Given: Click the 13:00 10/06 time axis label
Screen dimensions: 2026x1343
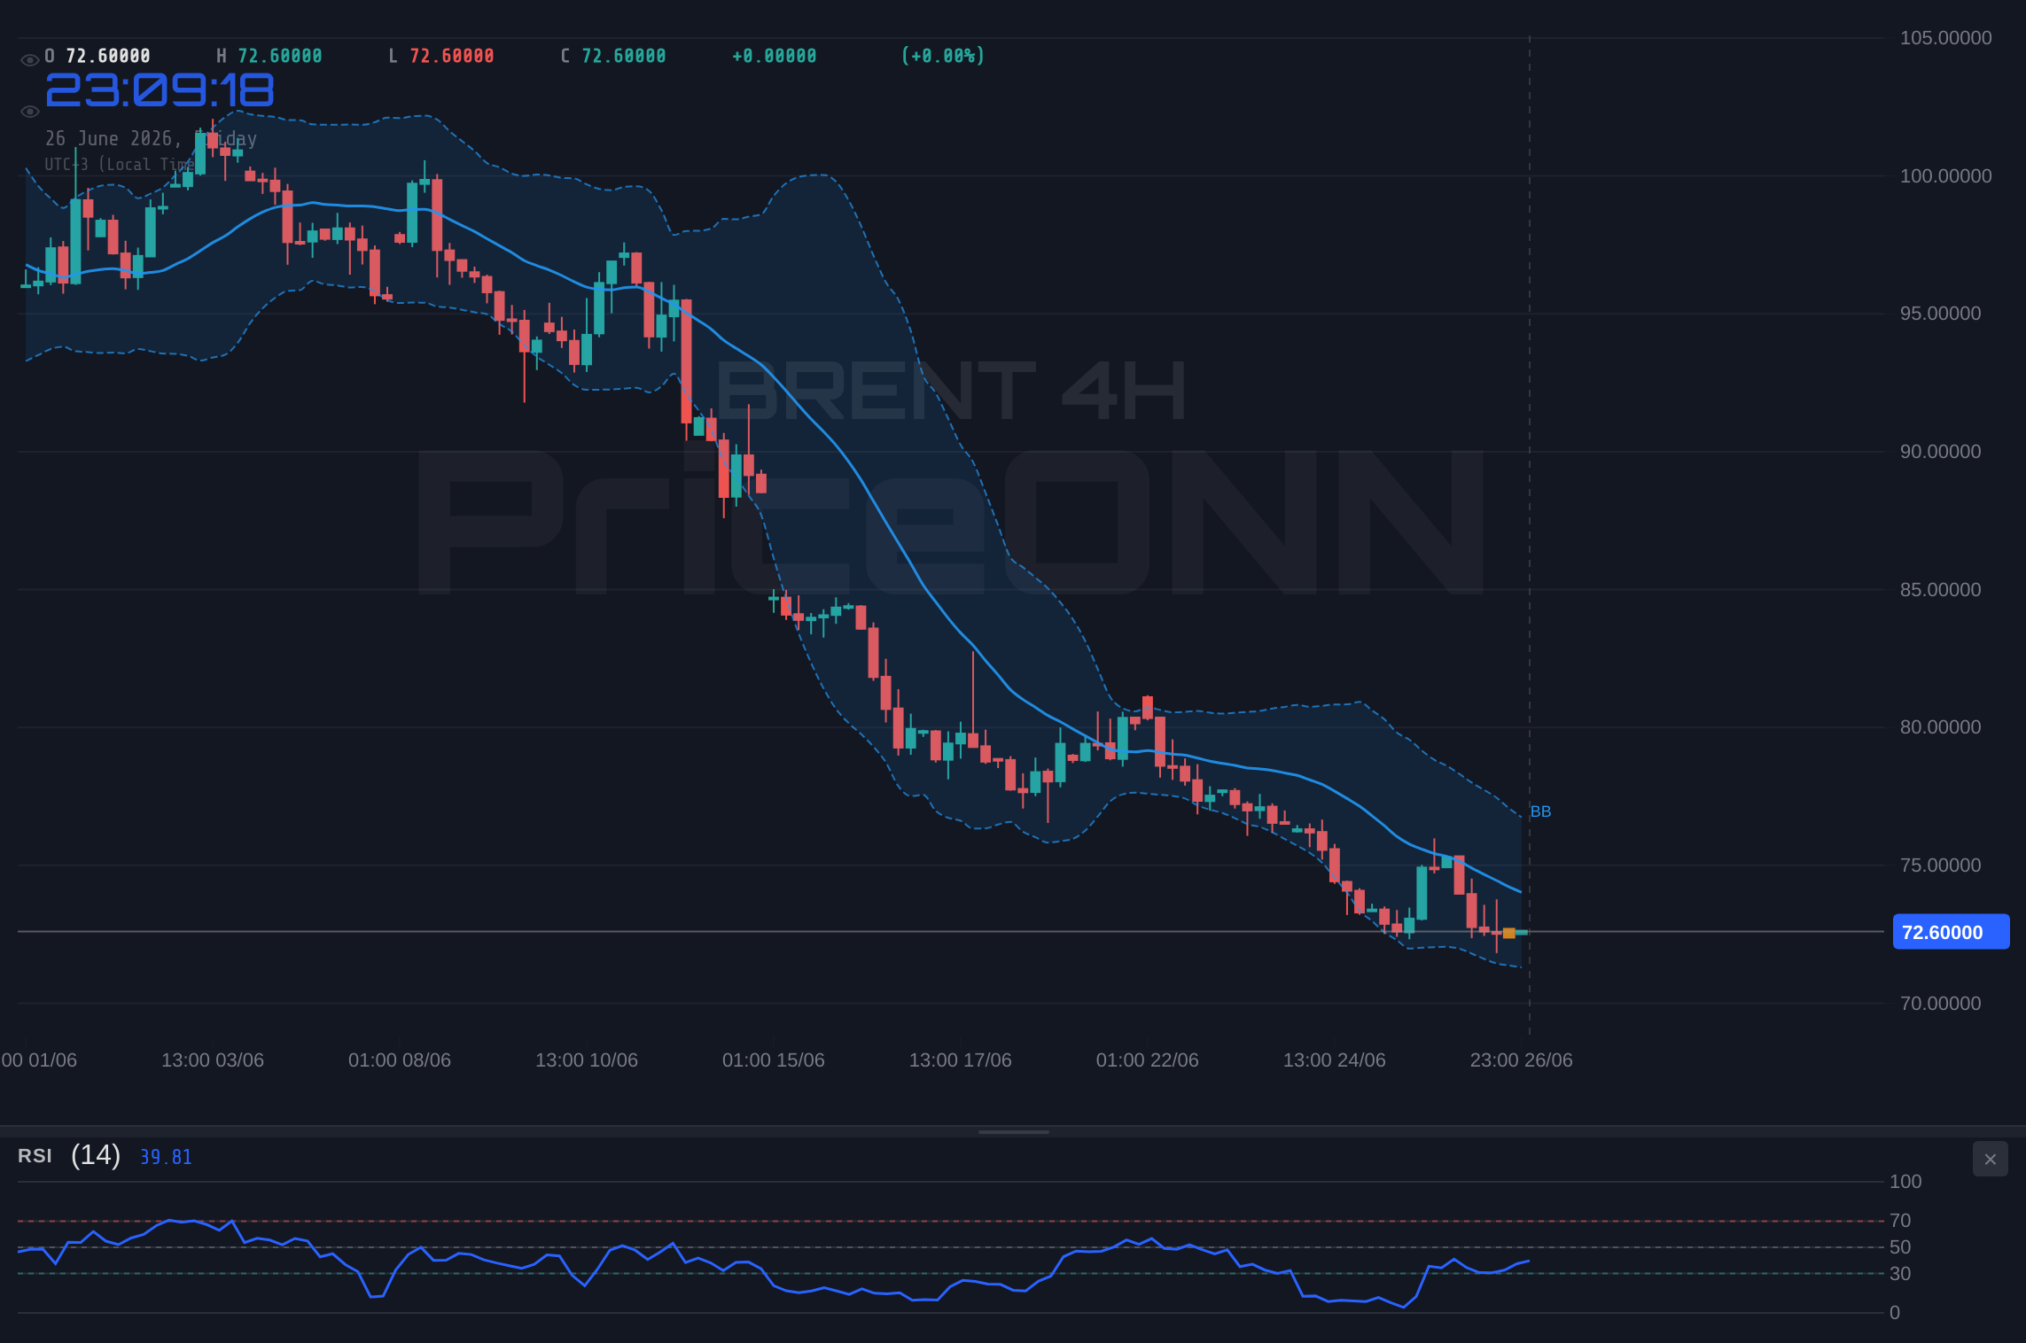Looking at the screenshot, I should click(x=587, y=1060).
